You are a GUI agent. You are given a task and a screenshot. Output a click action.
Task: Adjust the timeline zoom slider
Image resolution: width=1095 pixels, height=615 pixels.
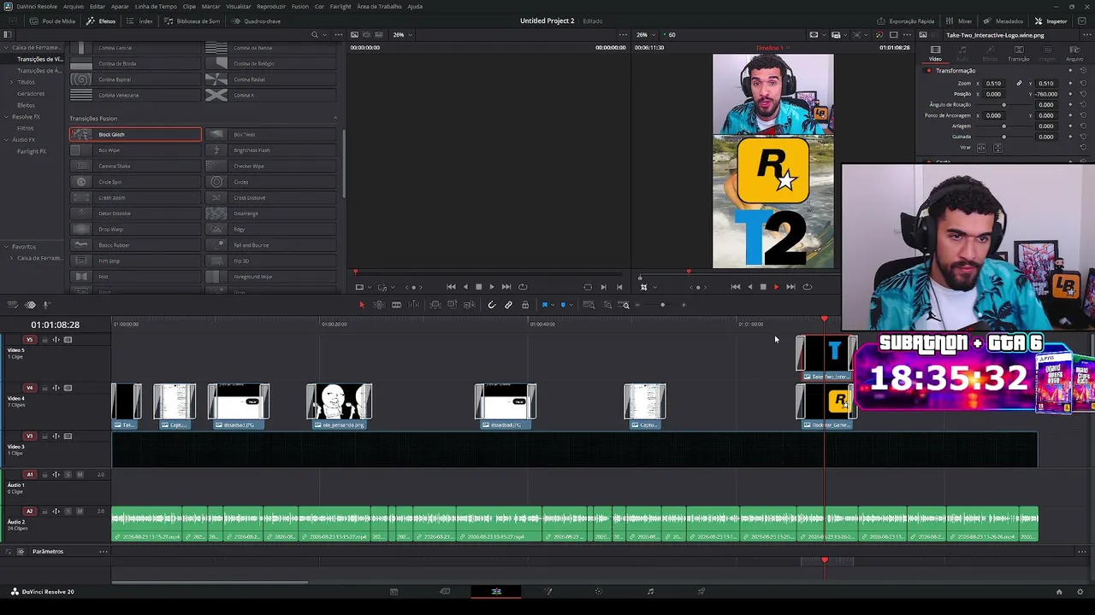pos(662,305)
